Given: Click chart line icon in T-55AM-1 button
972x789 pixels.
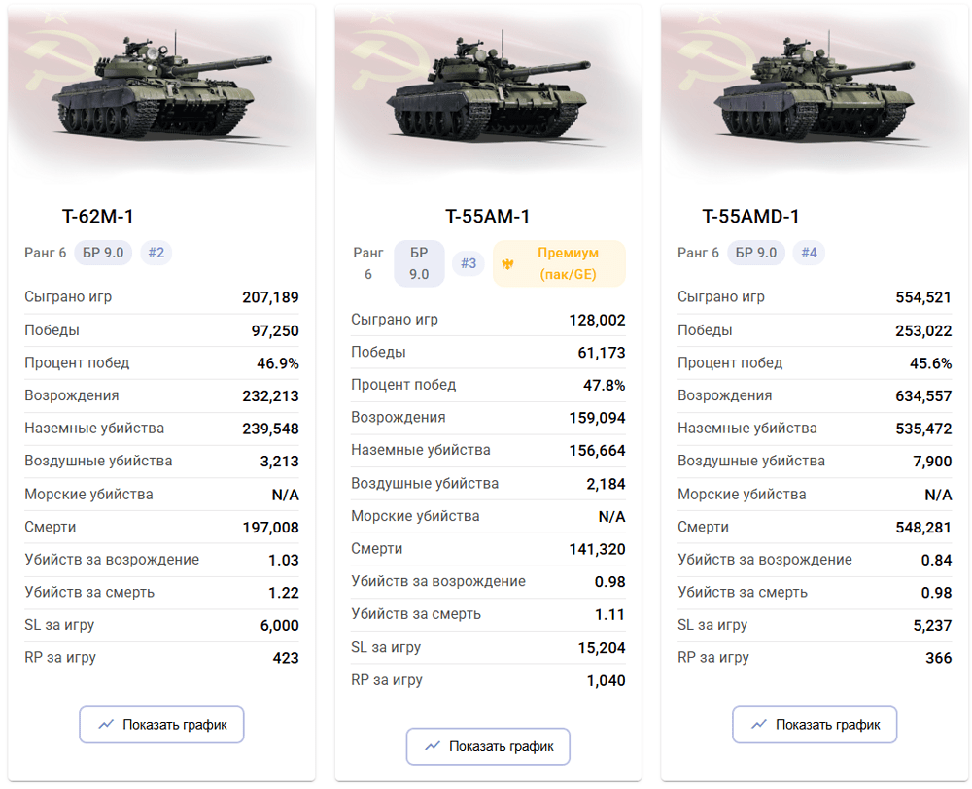Looking at the screenshot, I should click(433, 745).
